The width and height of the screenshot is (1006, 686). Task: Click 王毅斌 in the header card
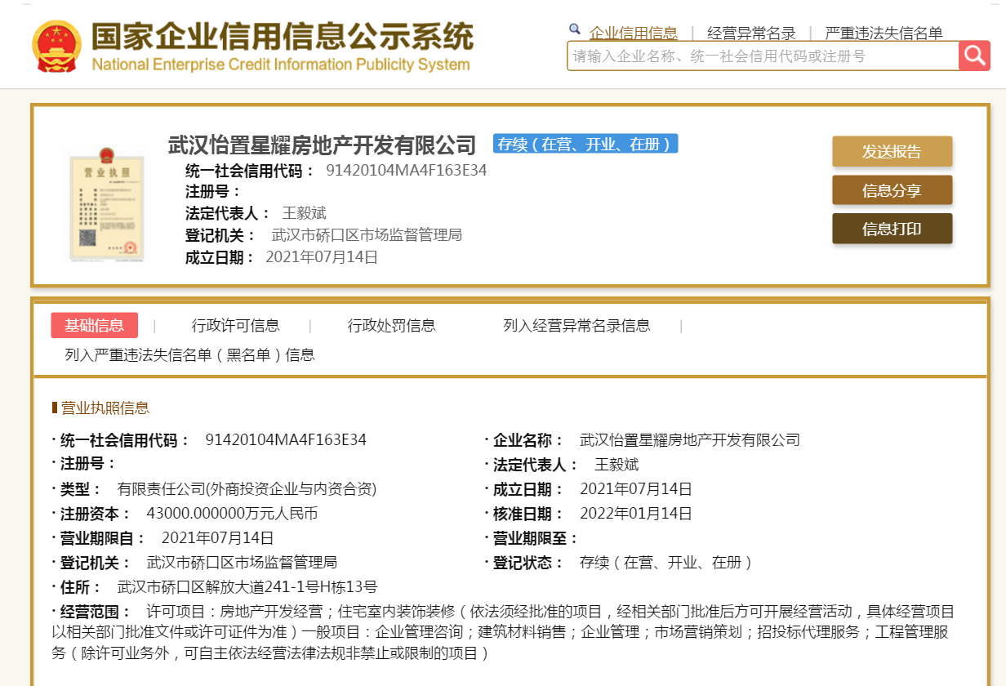(x=304, y=213)
